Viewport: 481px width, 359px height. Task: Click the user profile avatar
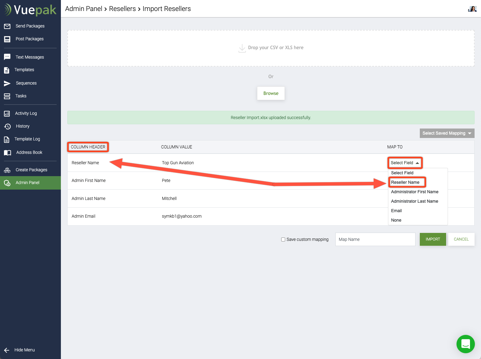(x=472, y=9)
